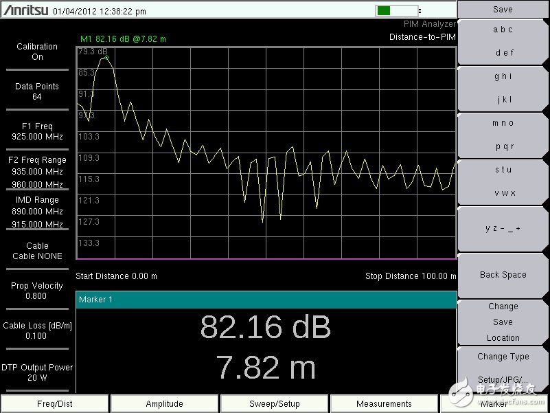
Task: Toggle the Calibration On setting
Action: coord(37,52)
